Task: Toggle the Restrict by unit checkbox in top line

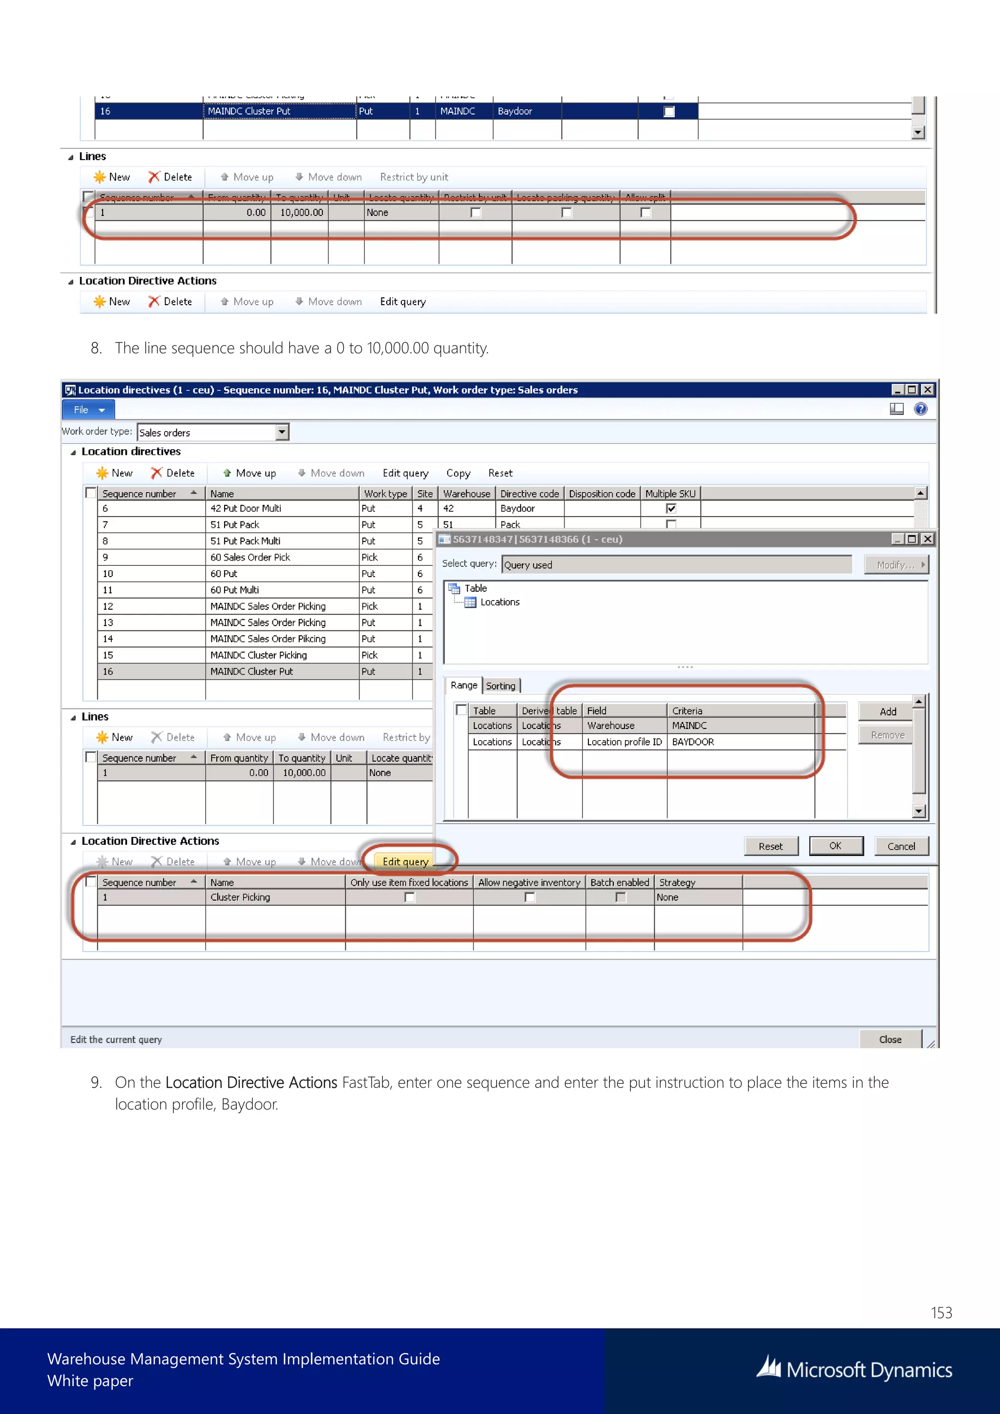Action: (476, 212)
